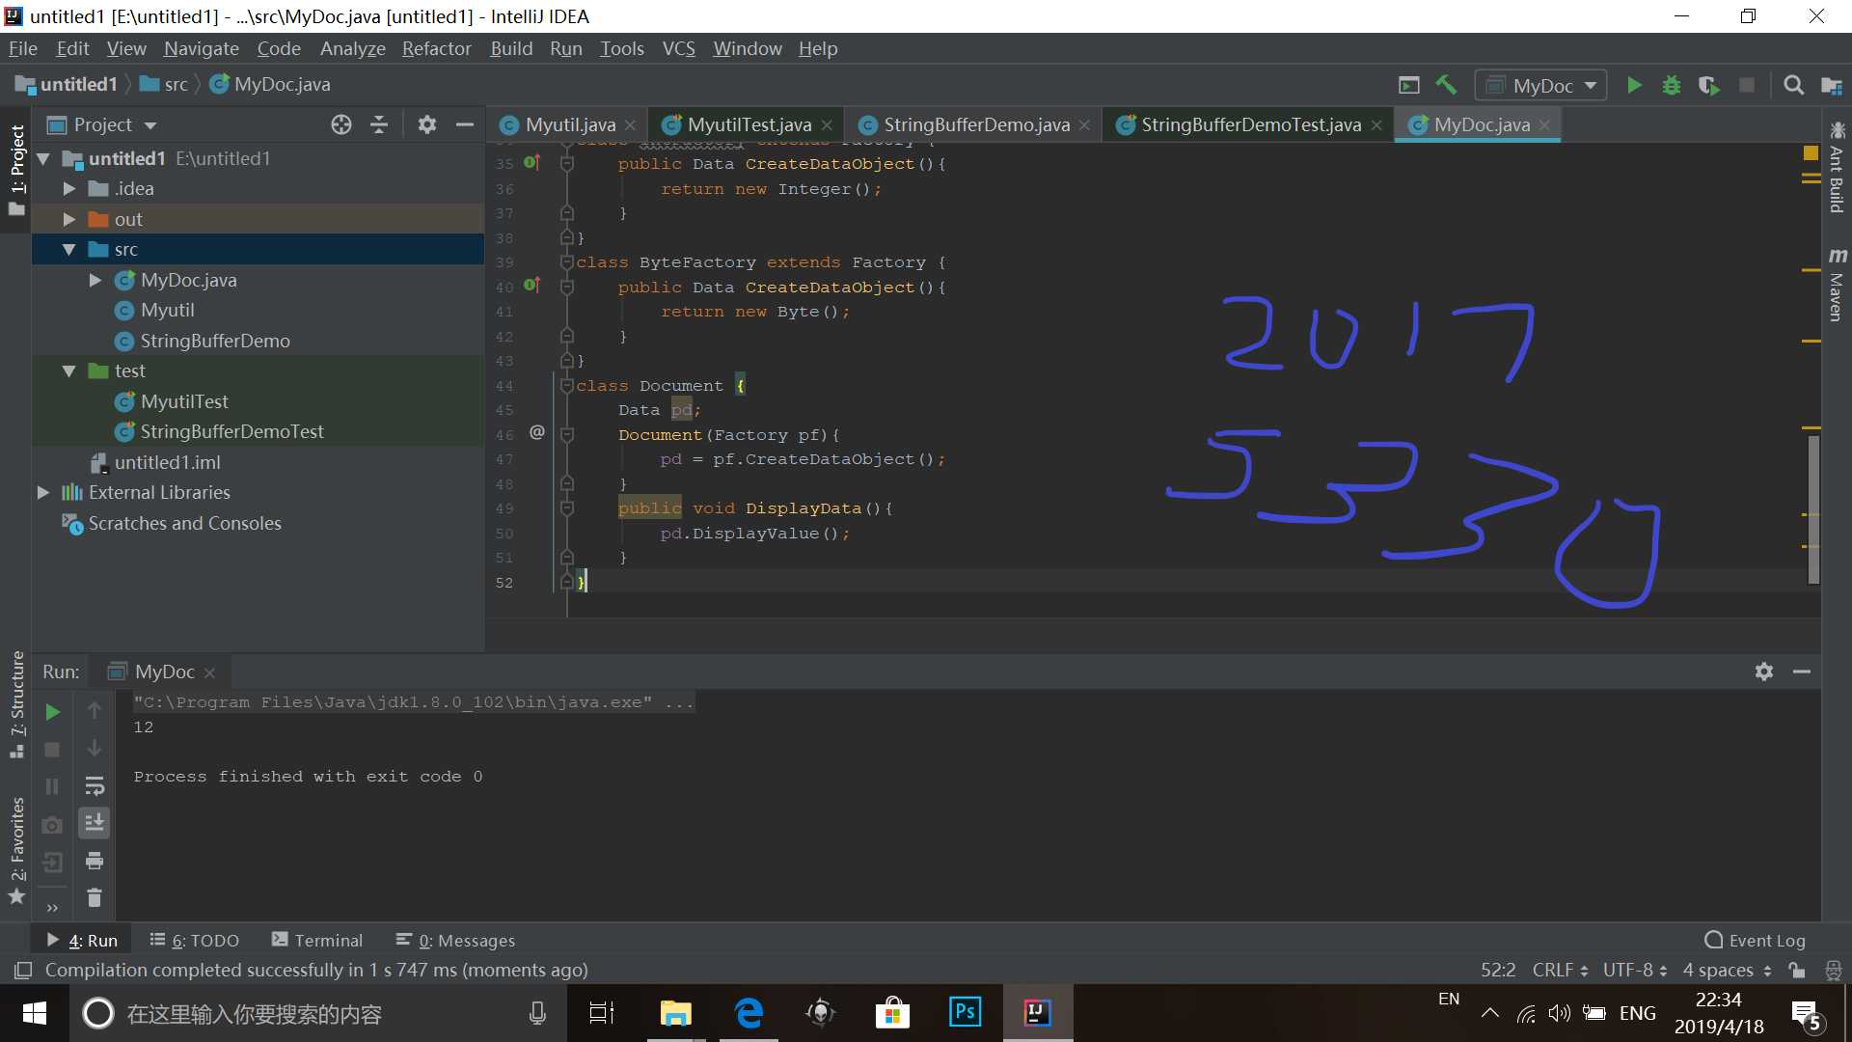1852x1042 pixels.
Task: Expand the .idea folder
Action: [69, 188]
